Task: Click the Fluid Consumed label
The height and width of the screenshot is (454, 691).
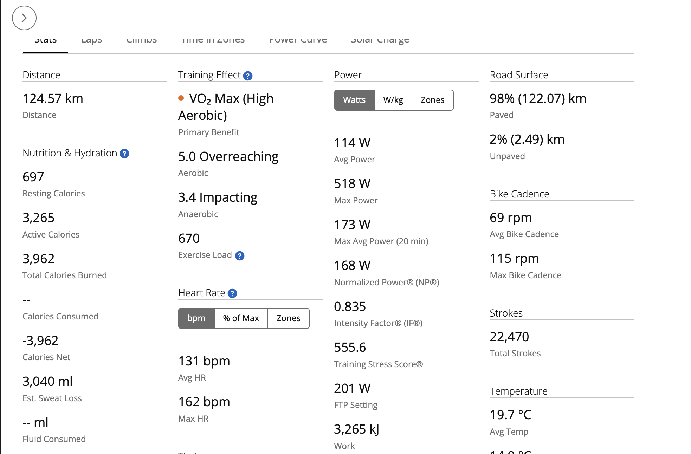Action: tap(54, 439)
